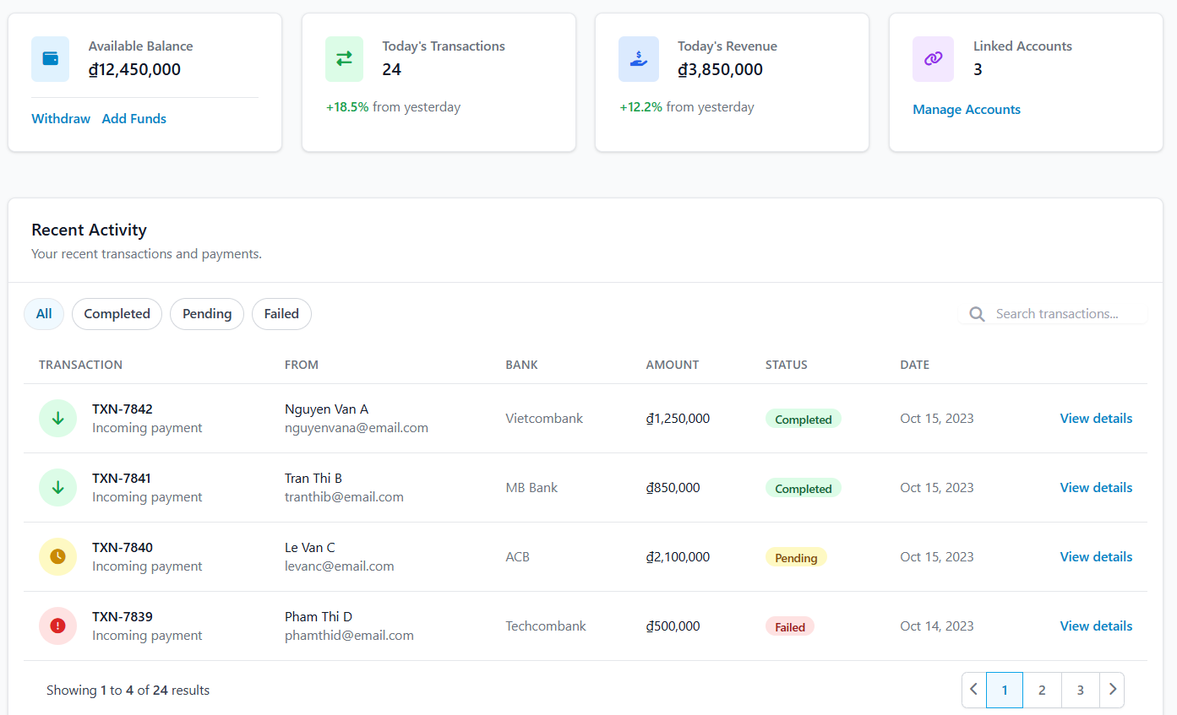Open the Withdraw link
The width and height of the screenshot is (1177, 715).
pos(60,118)
